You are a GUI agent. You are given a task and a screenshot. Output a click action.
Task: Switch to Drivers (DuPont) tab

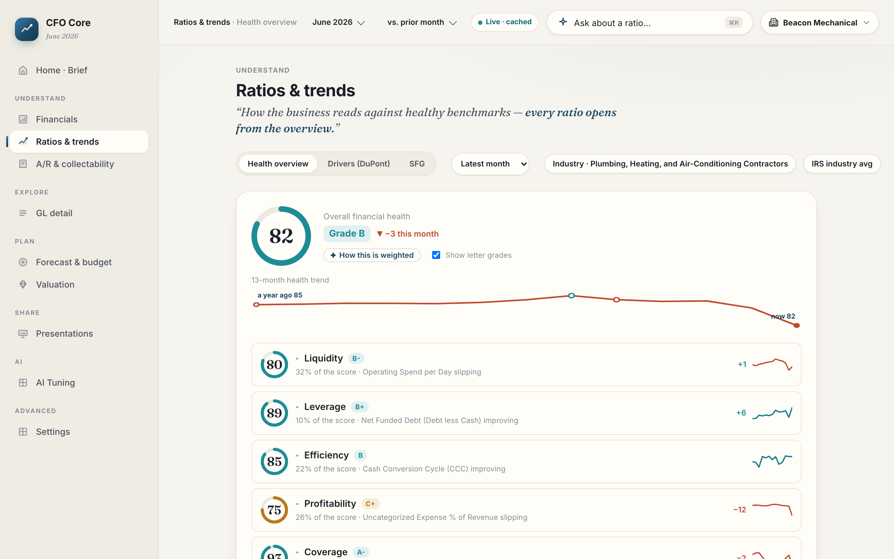pos(359,164)
